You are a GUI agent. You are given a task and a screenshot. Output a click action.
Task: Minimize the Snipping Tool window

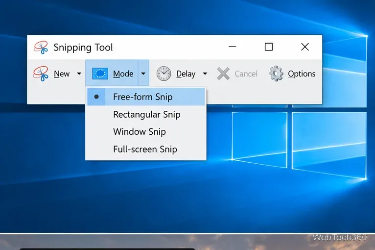point(233,47)
